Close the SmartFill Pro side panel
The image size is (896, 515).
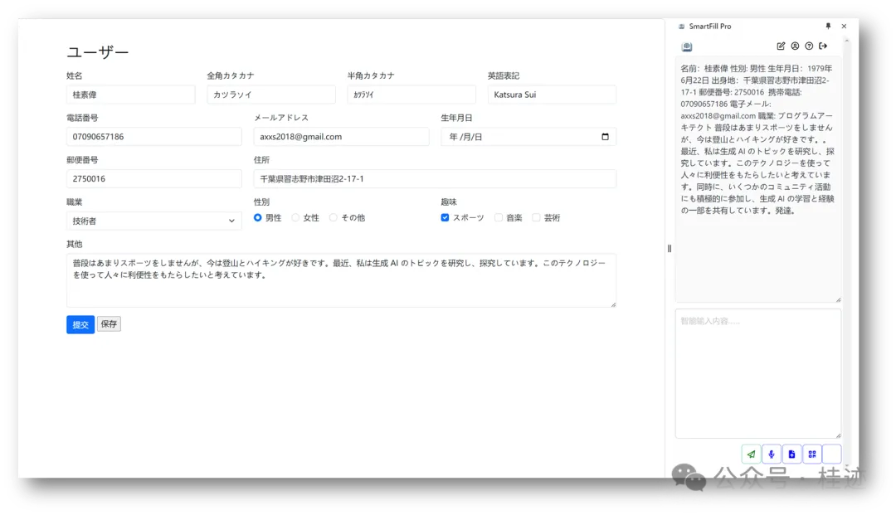[x=844, y=27]
